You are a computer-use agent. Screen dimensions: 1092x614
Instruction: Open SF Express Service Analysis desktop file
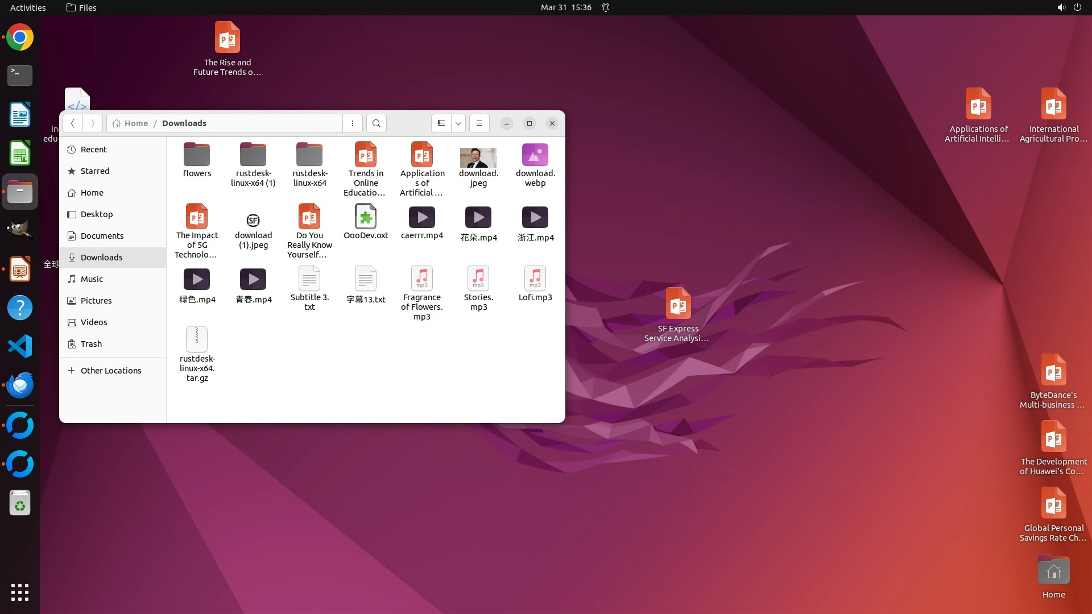(x=678, y=304)
